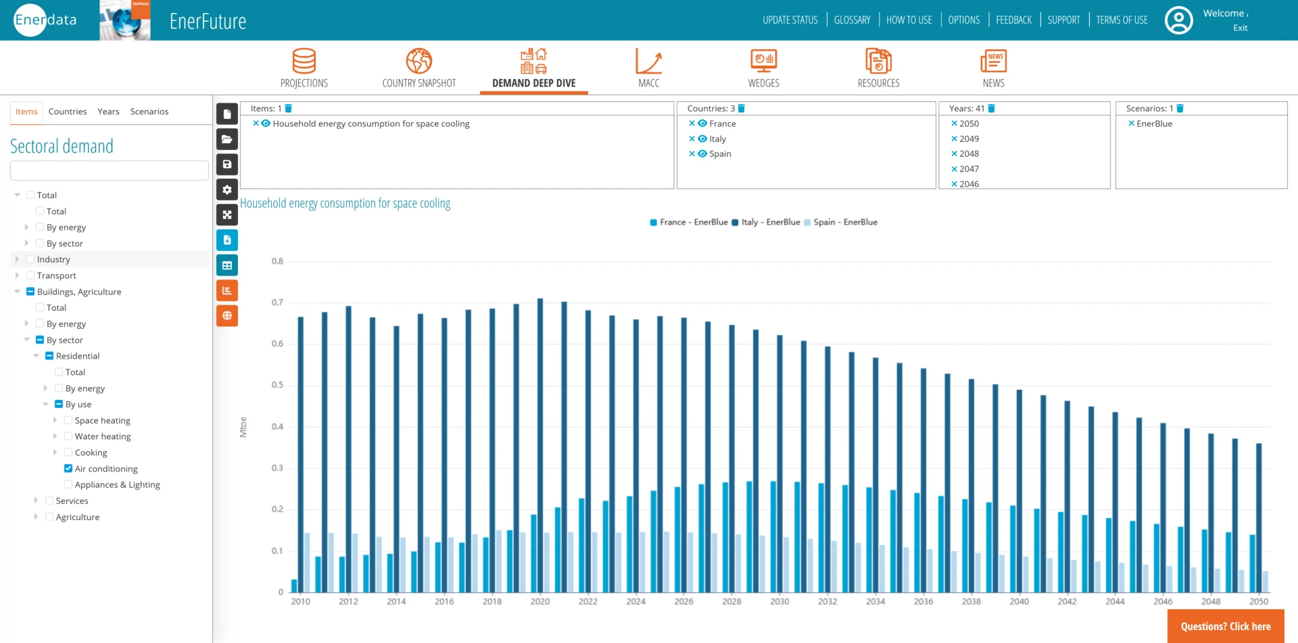Check the Appliances & Lighting checkbox
This screenshot has height=643, width=1298.
68,484
